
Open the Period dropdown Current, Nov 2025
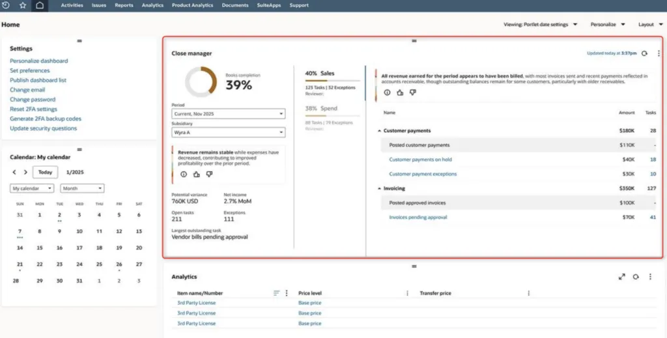coord(229,114)
